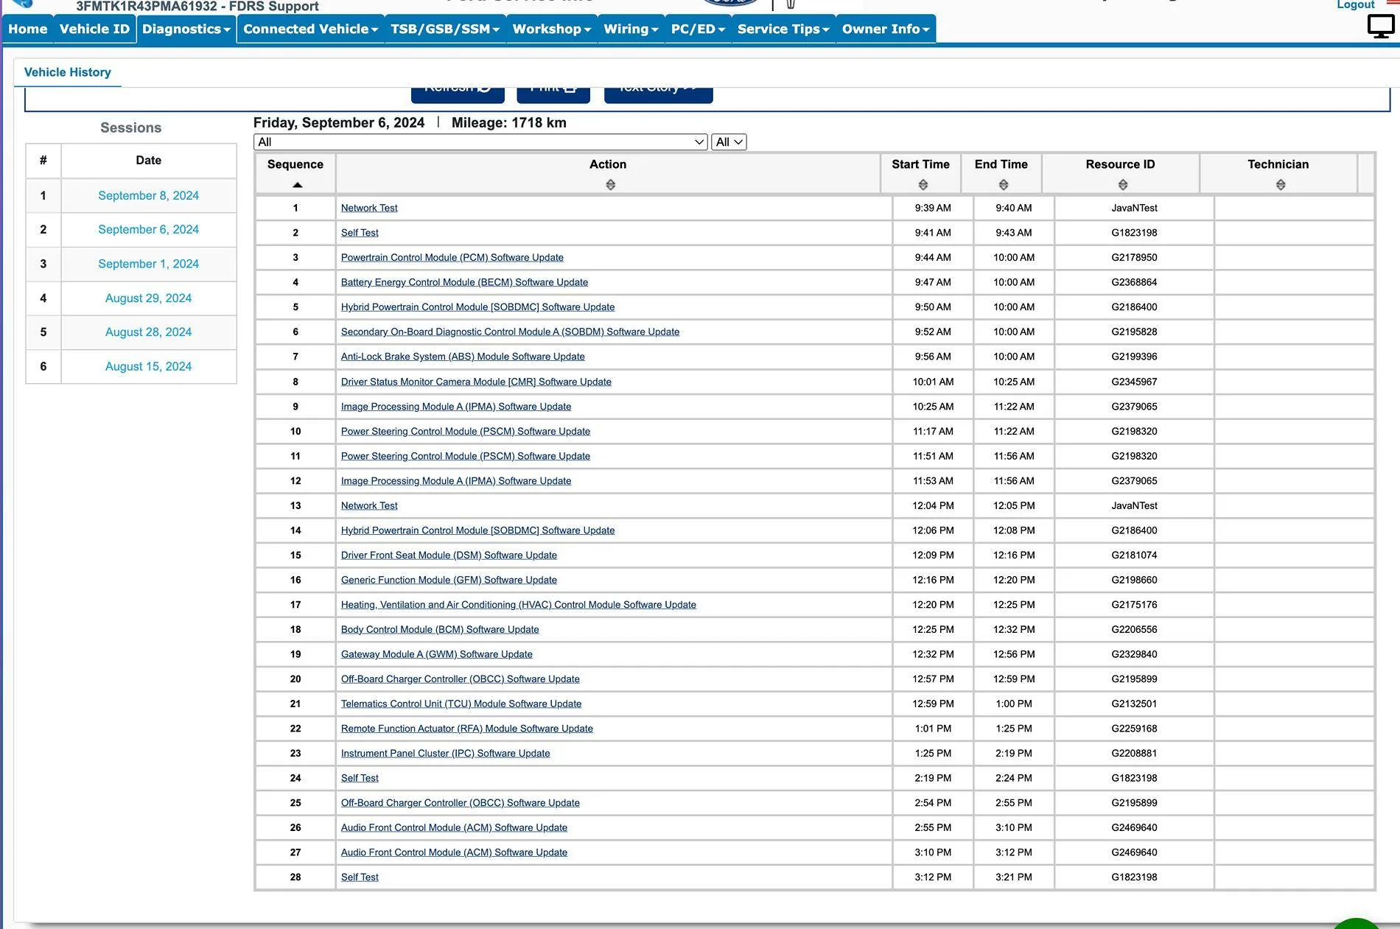Screen dimensions: 1400x929
Task: Open sequence 25 Off-Board Charger Controller update
Action: tap(461, 803)
